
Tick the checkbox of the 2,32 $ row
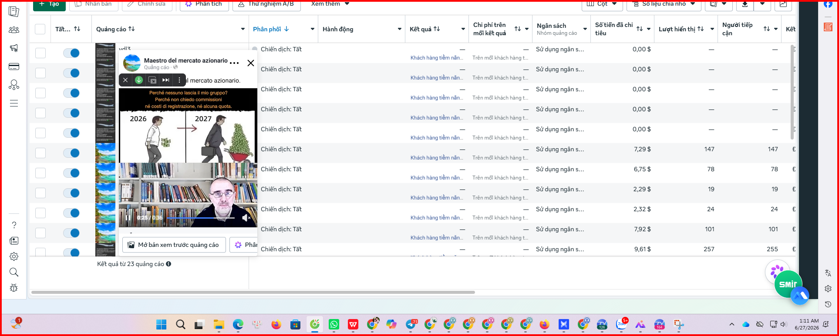click(x=40, y=213)
